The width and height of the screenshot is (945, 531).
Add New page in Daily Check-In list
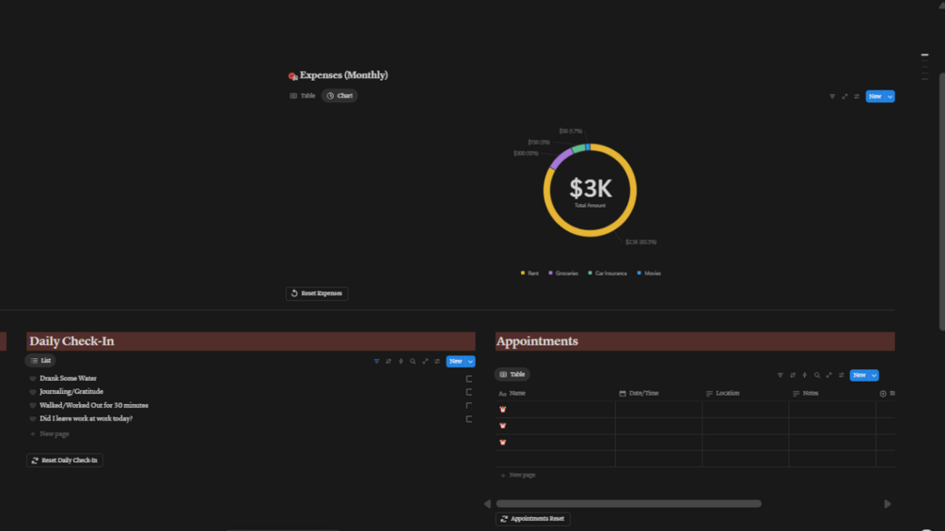click(x=50, y=433)
